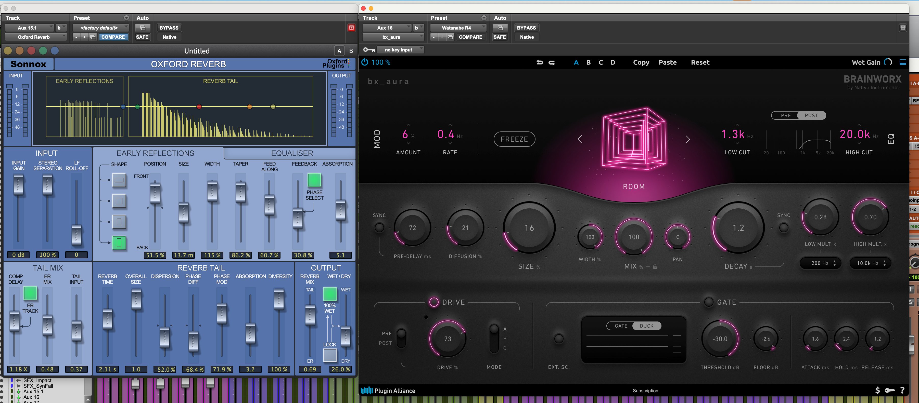Click the Reset button in bx_aura

700,62
